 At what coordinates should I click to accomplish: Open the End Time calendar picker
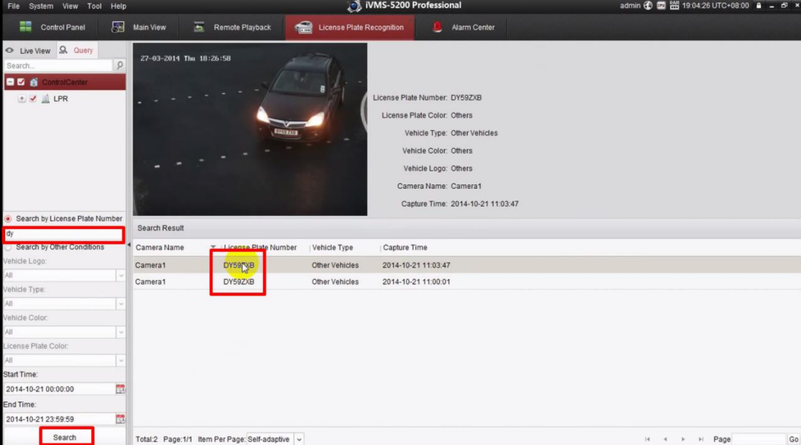tap(120, 418)
